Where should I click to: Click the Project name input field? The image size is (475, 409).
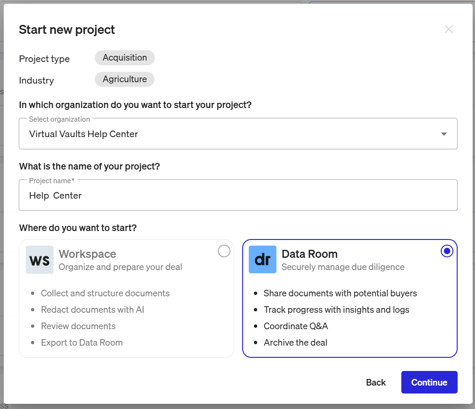[x=238, y=195]
